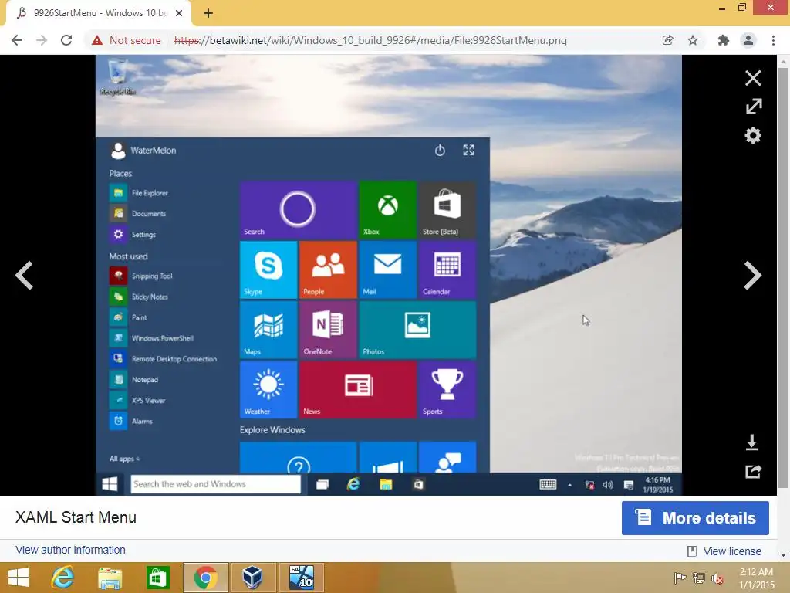Image resolution: width=790 pixels, height=593 pixels.
Task: Open a new tab with the plus button
Action: click(208, 13)
